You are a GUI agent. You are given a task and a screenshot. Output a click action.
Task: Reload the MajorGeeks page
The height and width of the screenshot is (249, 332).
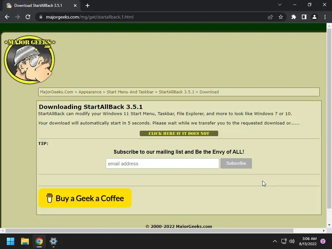[28, 17]
